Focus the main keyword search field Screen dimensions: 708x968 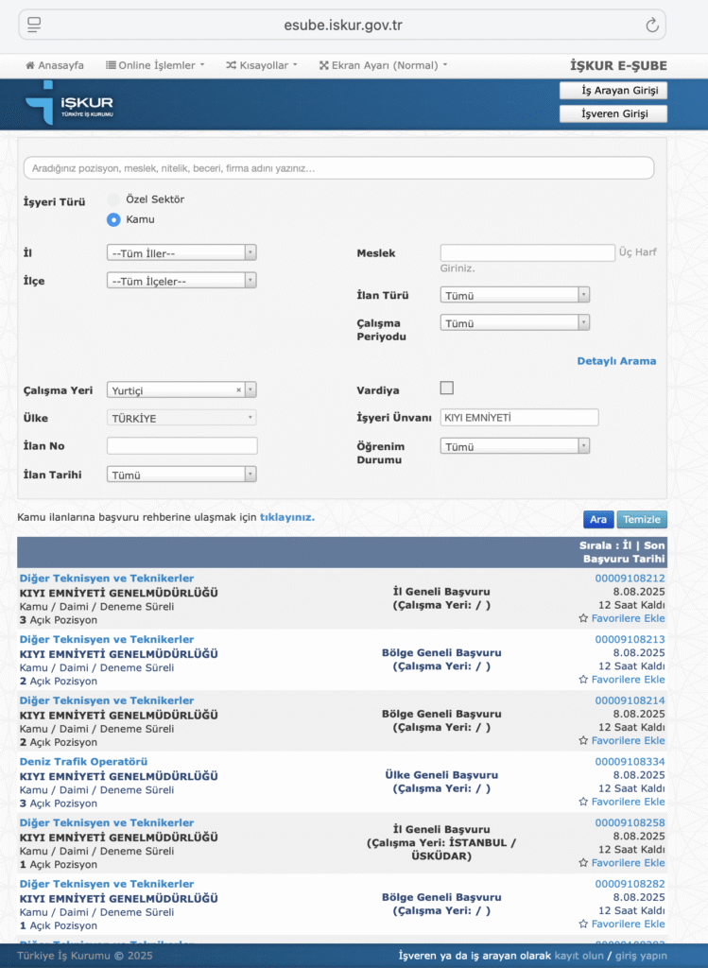pos(339,168)
